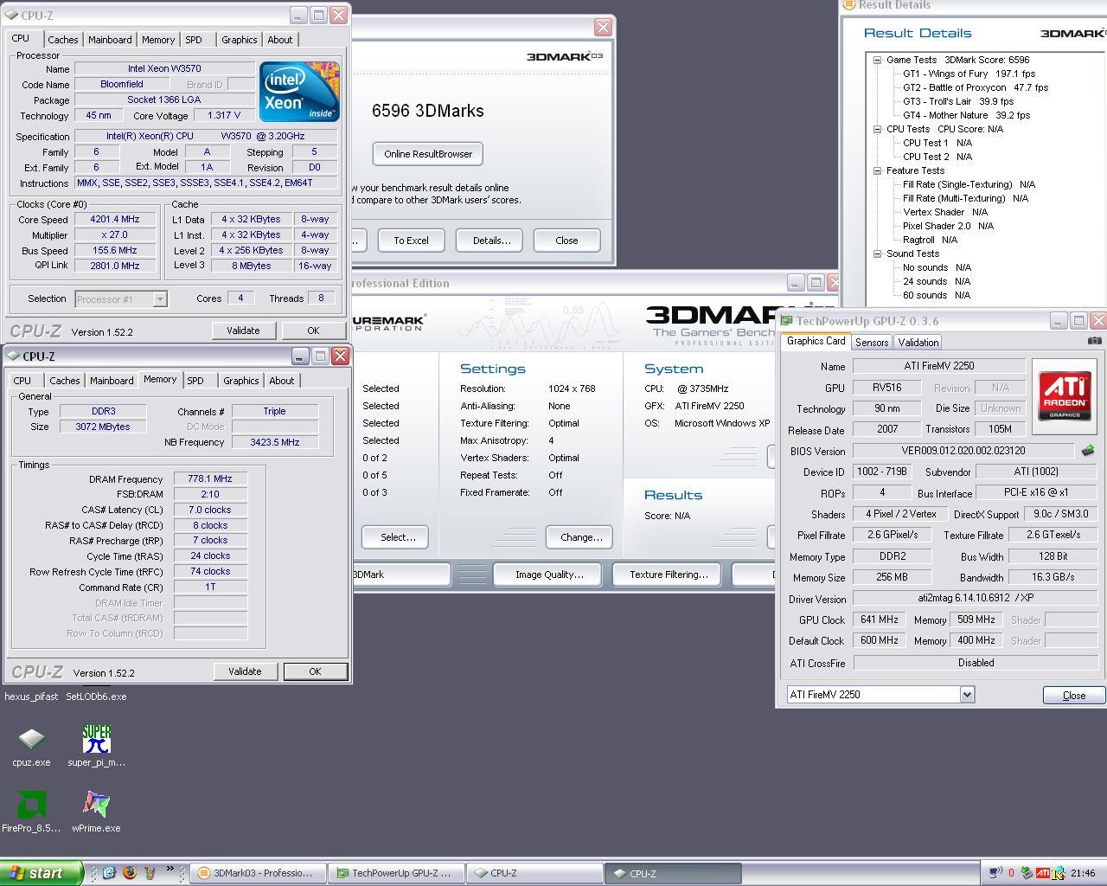Click Change... settings button in 3DMark03
Image resolution: width=1107 pixels, height=886 pixels.
click(581, 537)
